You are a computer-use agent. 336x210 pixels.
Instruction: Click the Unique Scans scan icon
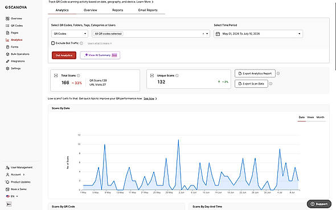point(152,75)
